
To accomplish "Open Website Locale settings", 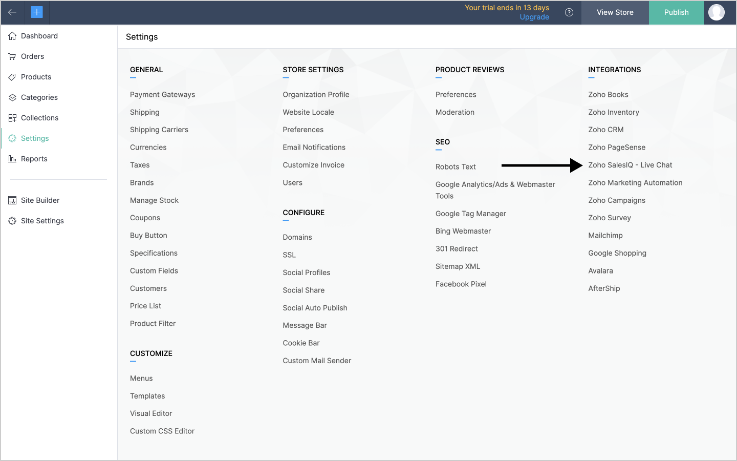I will click(x=308, y=112).
